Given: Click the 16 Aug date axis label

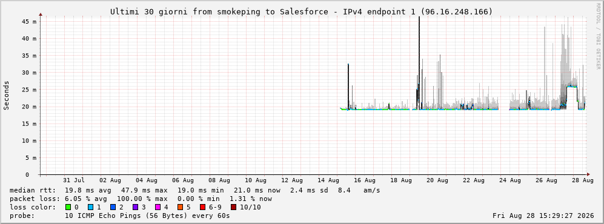Looking at the screenshot, I should [x=365, y=180].
